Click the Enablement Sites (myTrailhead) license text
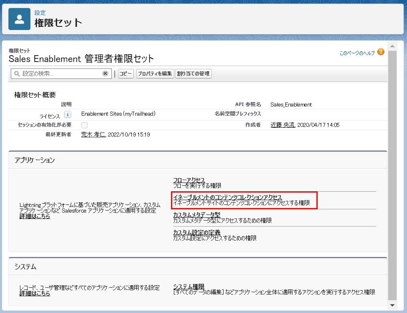The width and height of the screenshot is (407, 313). [x=118, y=114]
